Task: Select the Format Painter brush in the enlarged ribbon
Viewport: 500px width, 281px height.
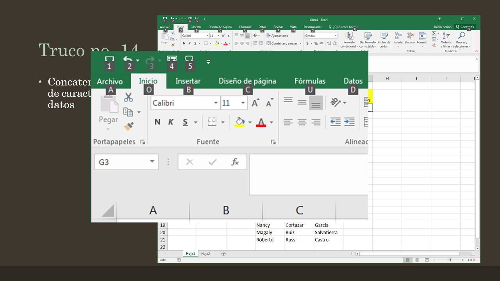Action: pos(129,126)
